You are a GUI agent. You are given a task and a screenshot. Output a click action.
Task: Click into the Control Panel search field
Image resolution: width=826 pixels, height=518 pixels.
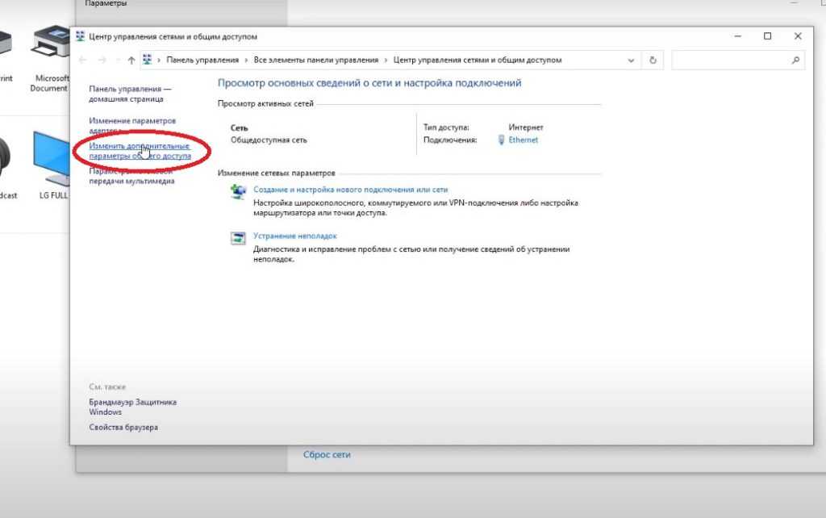(730, 61)
